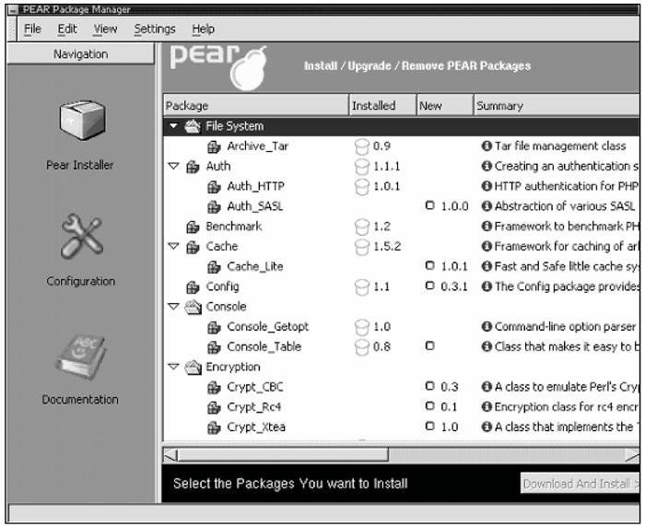
Task: Click the Console_Table package icon
Action: 214,347
